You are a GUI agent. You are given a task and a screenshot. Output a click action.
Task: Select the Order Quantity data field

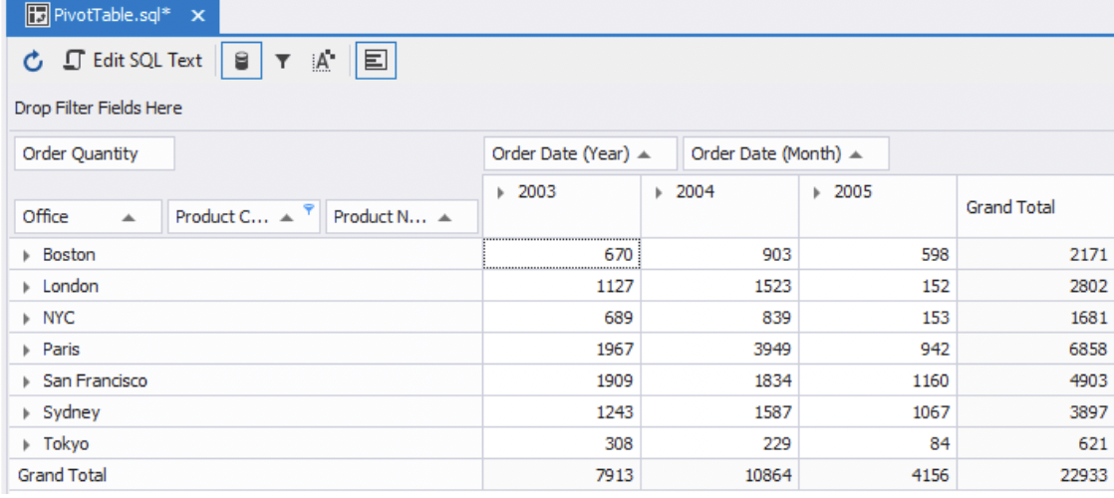(x=95, y=153)
